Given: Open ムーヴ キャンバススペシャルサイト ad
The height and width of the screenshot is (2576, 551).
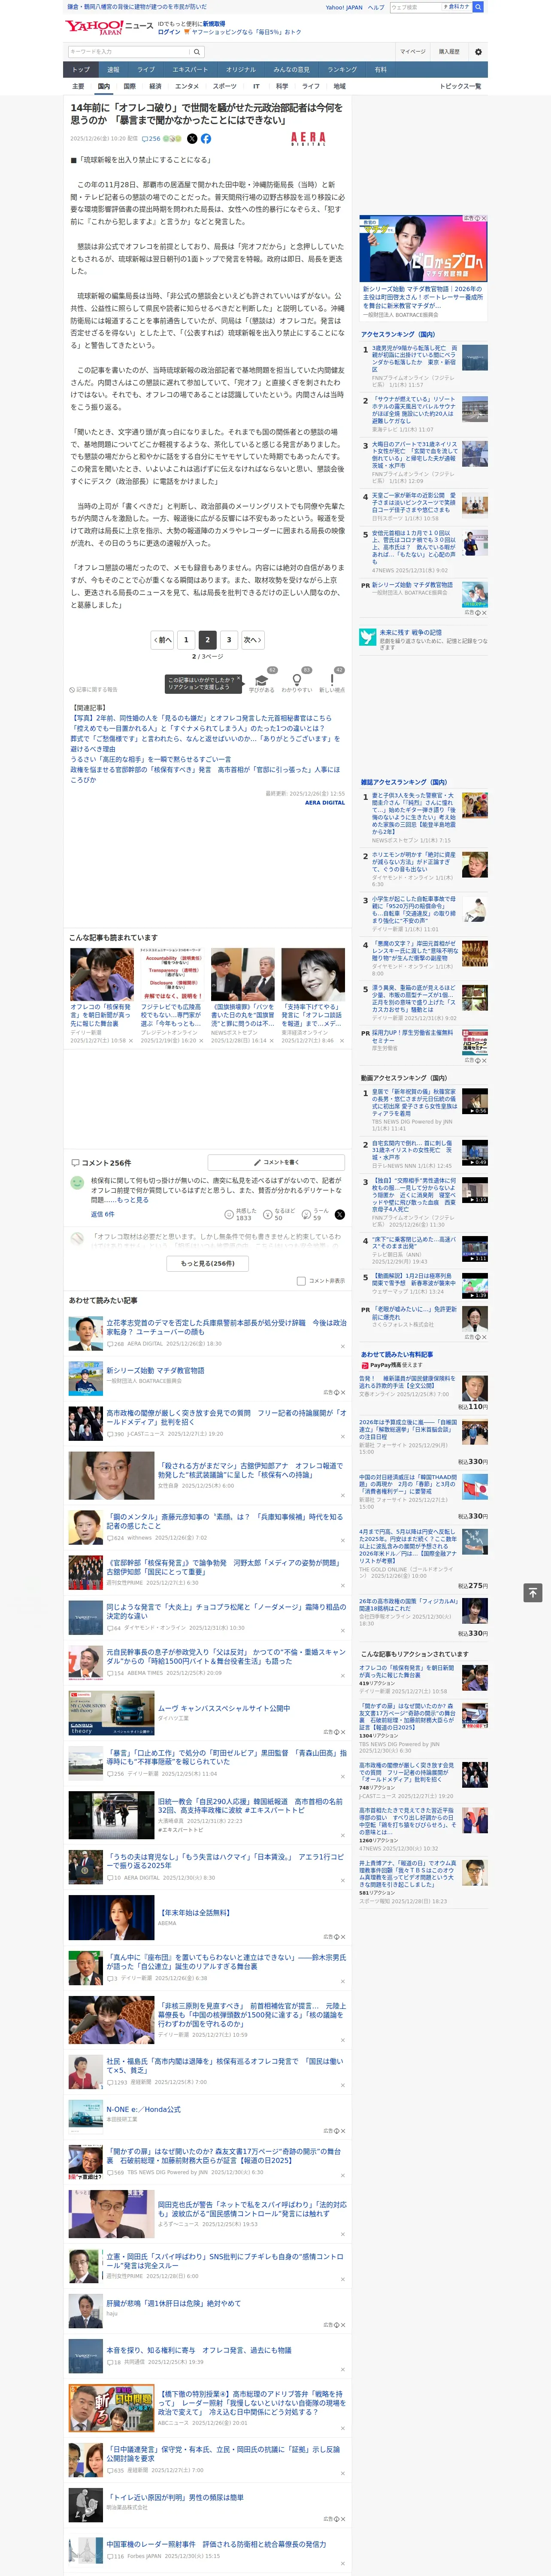Looking at the screenshot, I should click(224, 1708).
